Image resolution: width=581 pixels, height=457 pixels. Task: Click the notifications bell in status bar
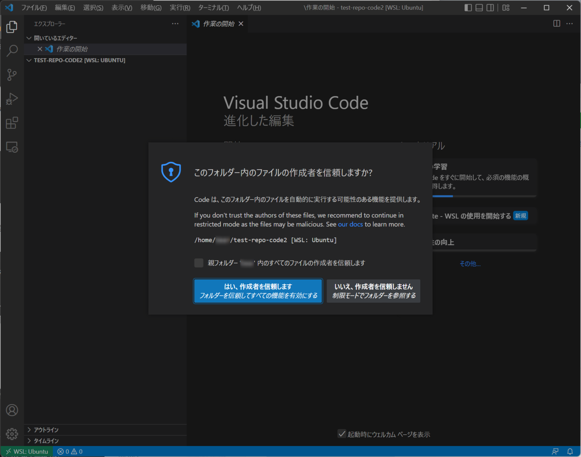[x=570, y=451]
